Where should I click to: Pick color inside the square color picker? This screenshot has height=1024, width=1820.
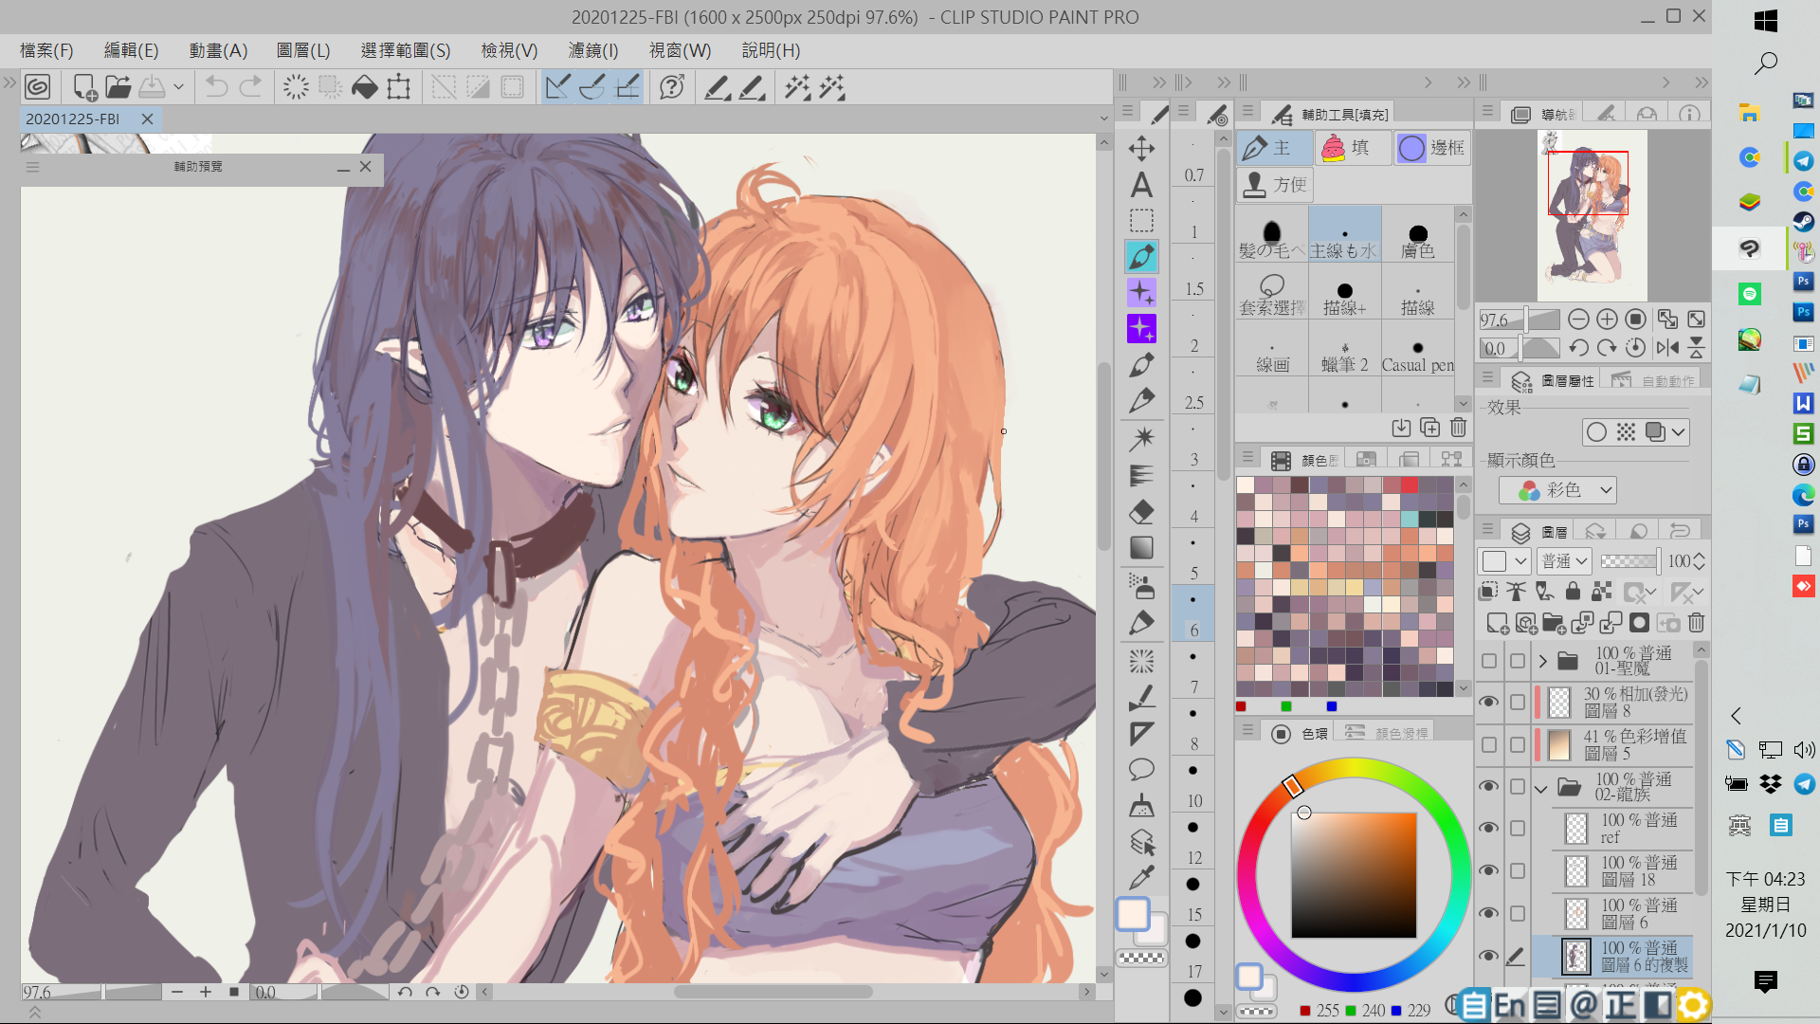tap(1354, 875)
